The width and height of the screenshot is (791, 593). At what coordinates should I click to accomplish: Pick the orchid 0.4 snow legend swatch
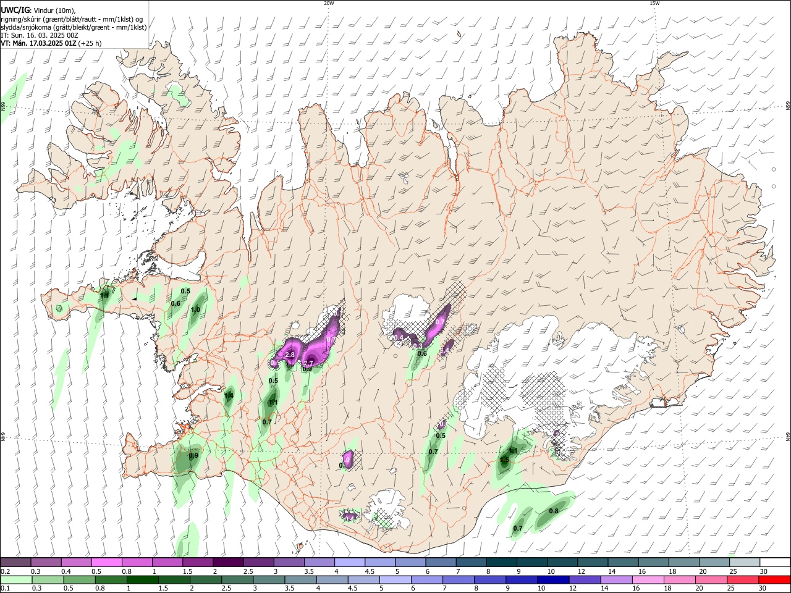[x=76, y=562]
